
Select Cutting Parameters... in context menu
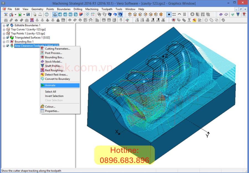[58, 49]
